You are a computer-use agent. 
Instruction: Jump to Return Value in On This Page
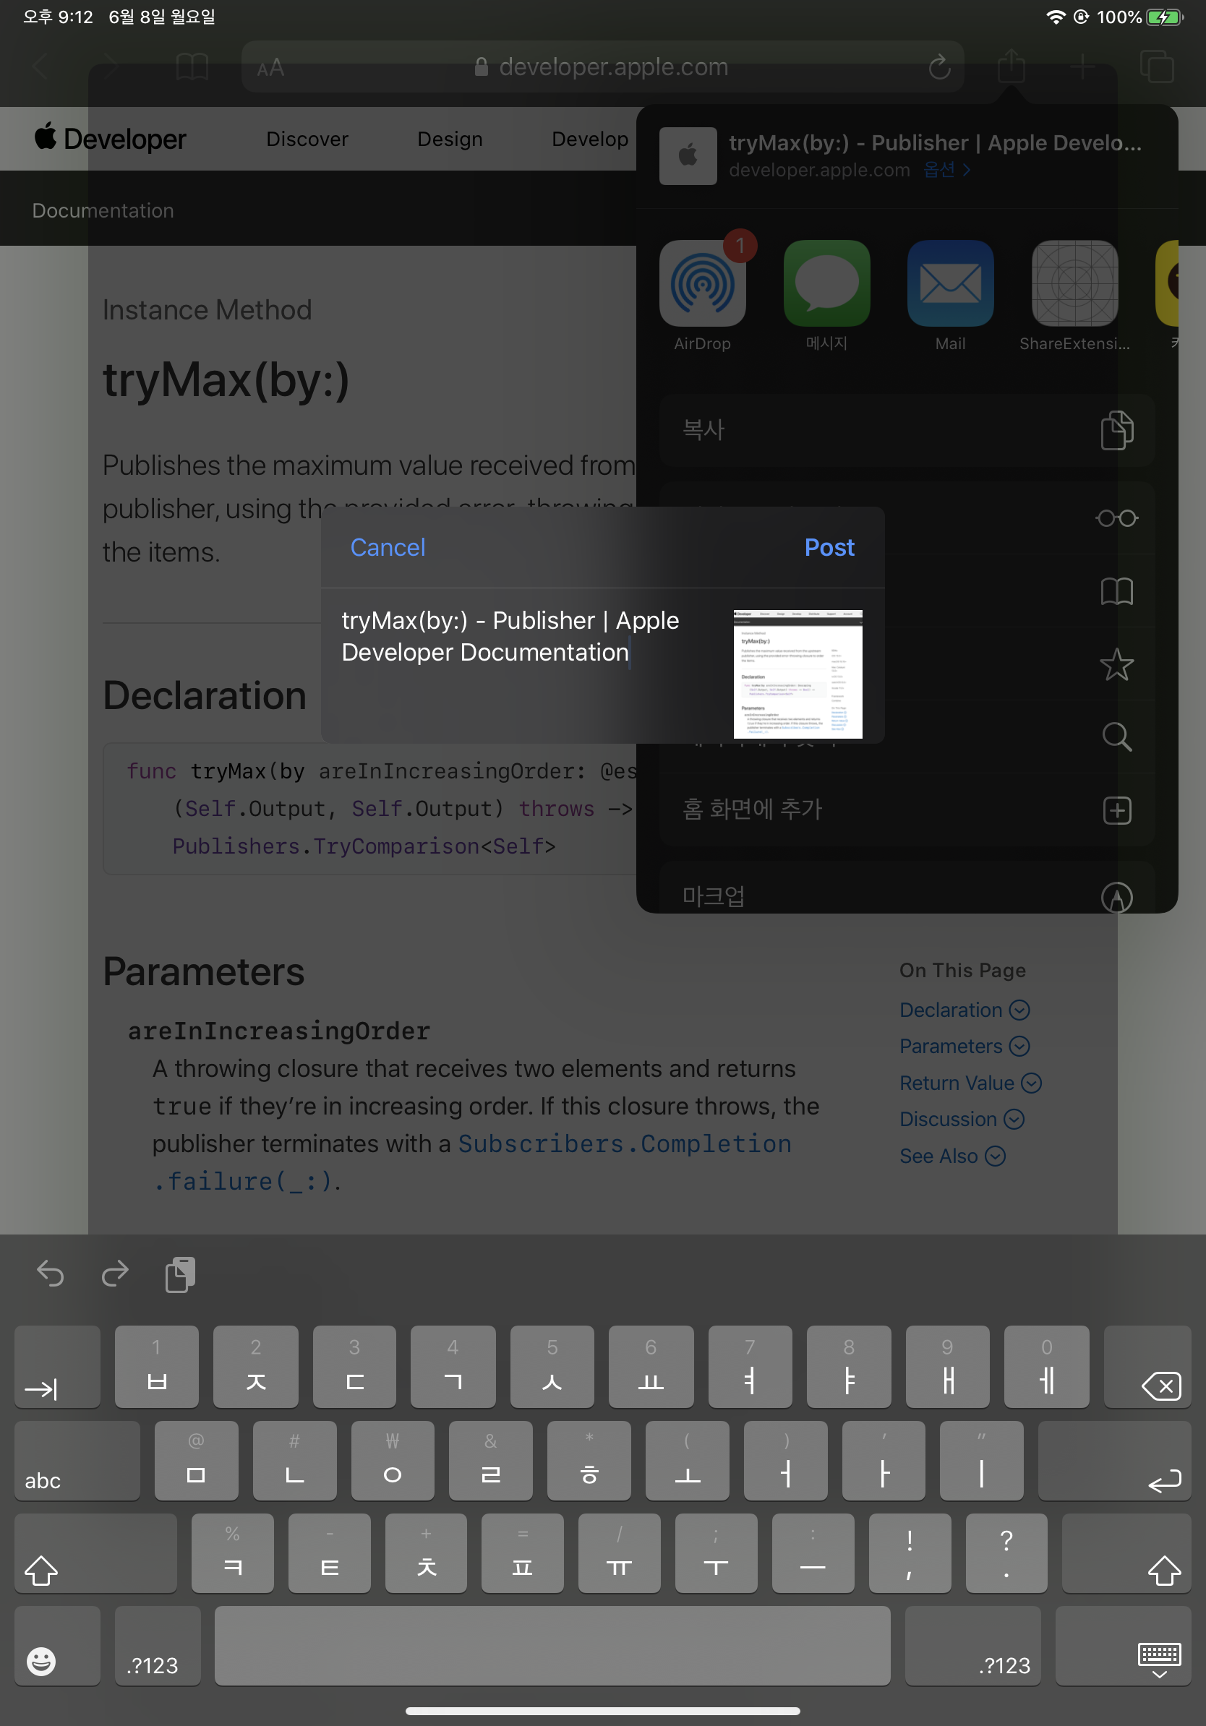point(970,1083)
